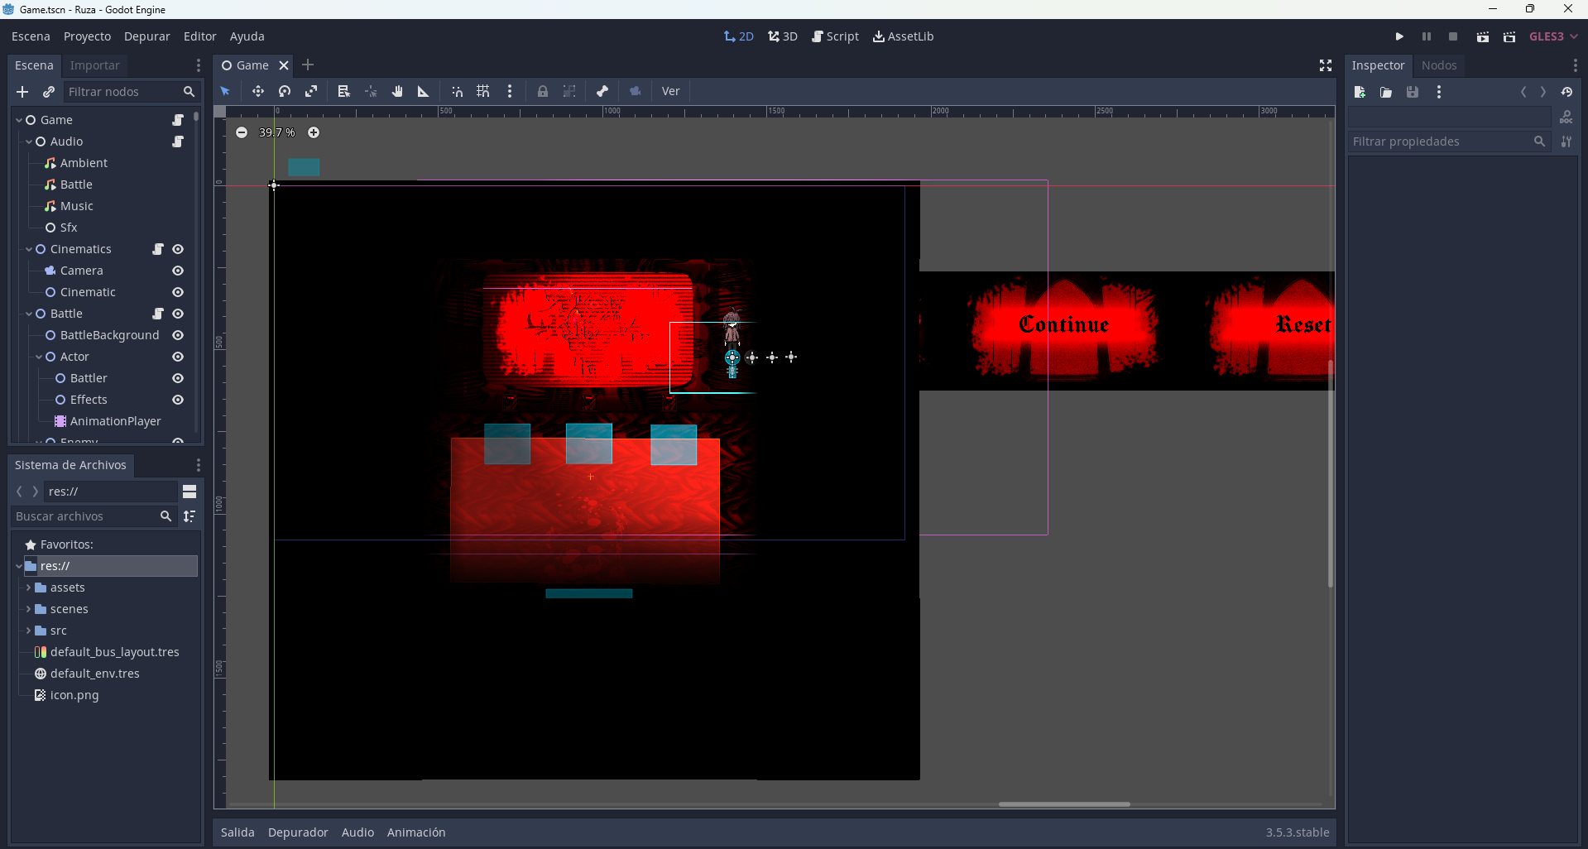Open the Ayuda menu
The width and height of the screenshot is (1588, 849).
[x=247, y=36]
